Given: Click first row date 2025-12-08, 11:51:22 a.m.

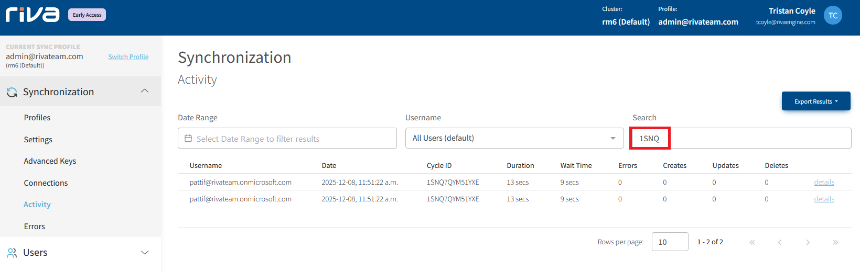Looking at the screenshot, I should tap(360, 183).
